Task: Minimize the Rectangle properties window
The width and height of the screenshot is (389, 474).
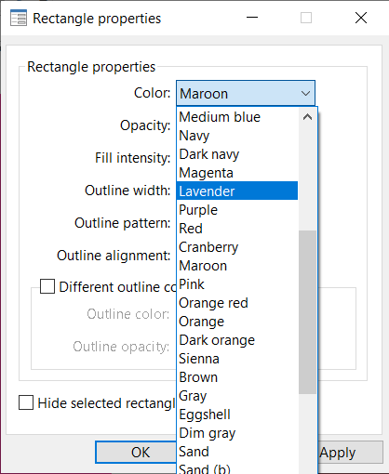Action: (x=252, y=18)
